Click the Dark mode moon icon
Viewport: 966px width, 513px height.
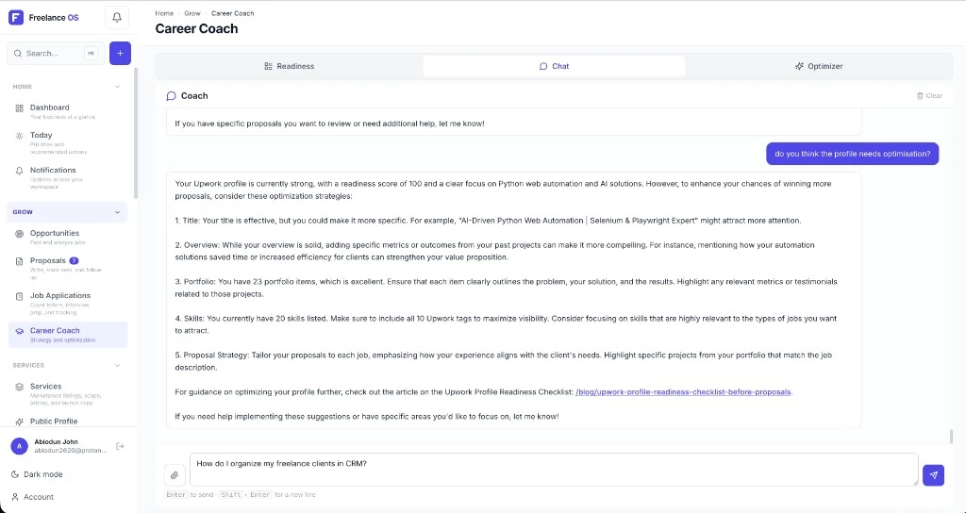15,474
